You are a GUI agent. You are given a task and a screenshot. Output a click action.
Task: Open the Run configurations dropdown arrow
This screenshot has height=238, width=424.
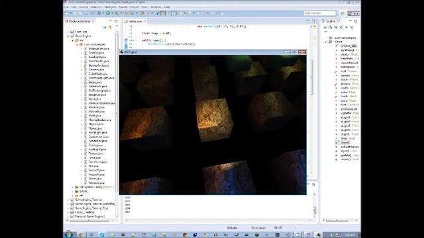[x=111, y=13]
